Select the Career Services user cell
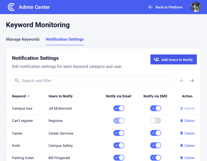This screenshot has height=161, width=207. click(61, 133)
